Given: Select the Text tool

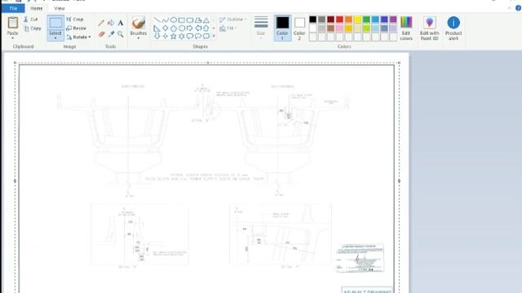Looking at the screenshot, I should pos(121,23).
